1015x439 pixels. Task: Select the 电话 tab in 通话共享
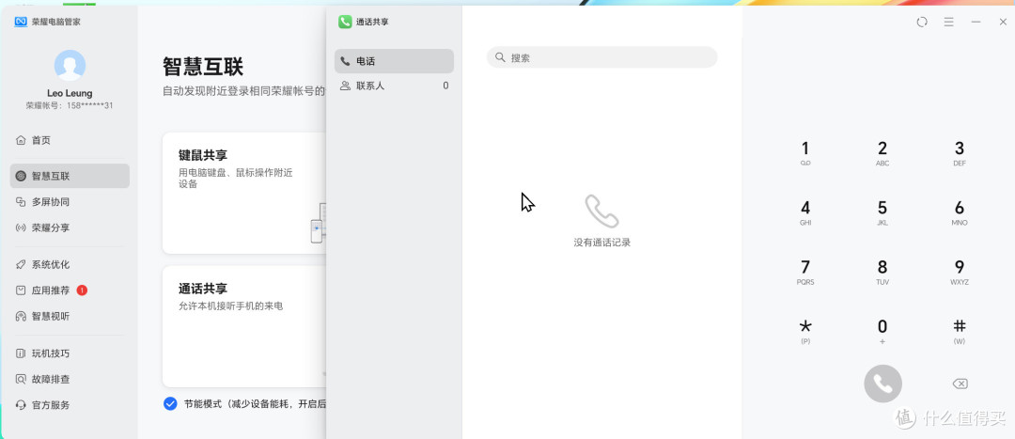click(x=394, y=61)
